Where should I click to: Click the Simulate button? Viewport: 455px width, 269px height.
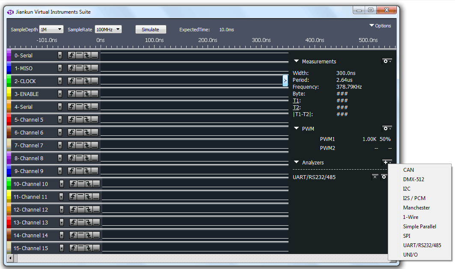pyautogui.click(x=151, y=29)
